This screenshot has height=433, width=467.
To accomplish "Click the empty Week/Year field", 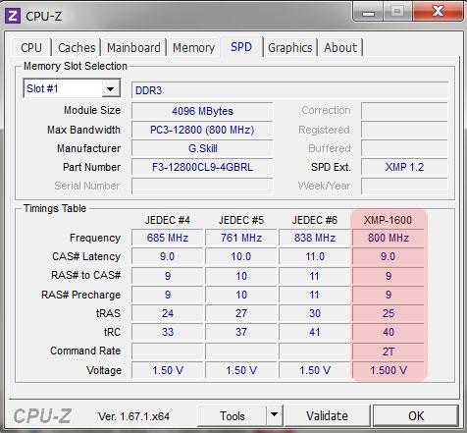I will (x=404, y=186).
